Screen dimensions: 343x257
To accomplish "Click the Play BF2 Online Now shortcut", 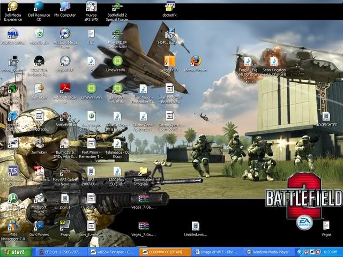I will (x=65, y=176).
